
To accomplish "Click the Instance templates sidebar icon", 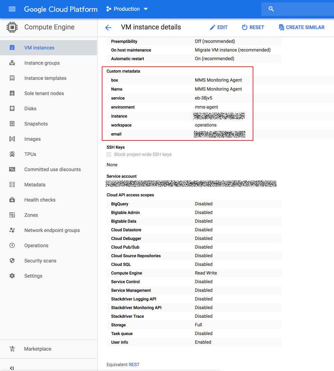I will point(12,78).
